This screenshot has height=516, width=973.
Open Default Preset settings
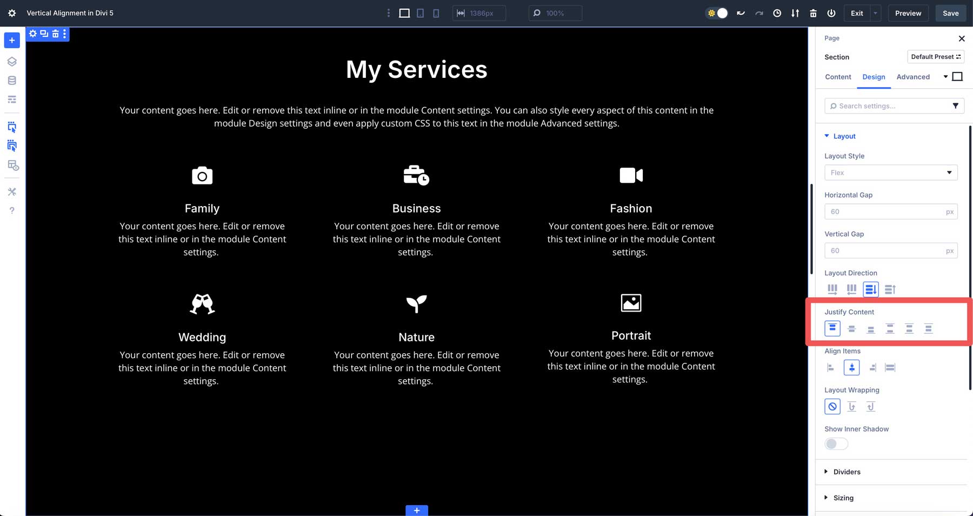pos(936,56)
